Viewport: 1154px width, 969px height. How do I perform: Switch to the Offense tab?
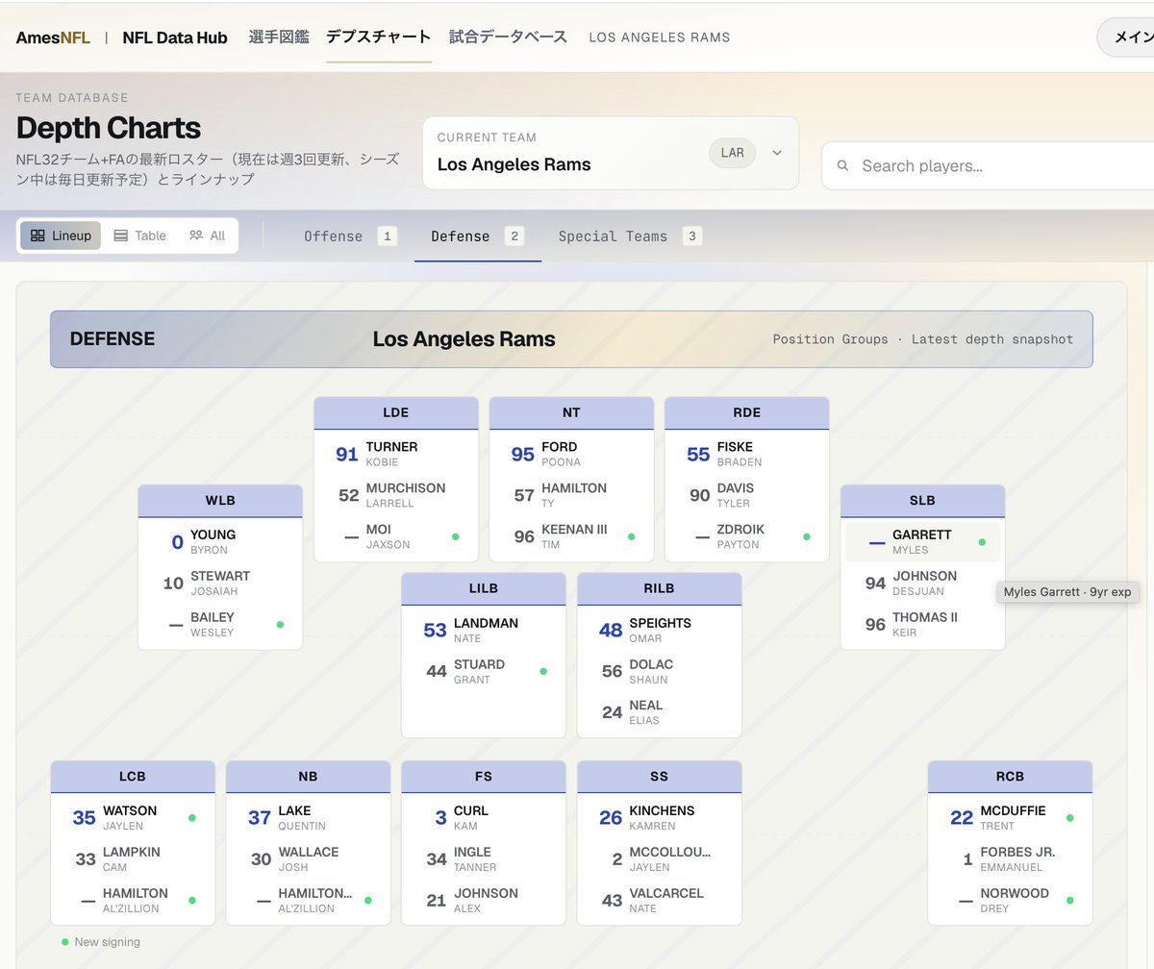tap(350, 236)
